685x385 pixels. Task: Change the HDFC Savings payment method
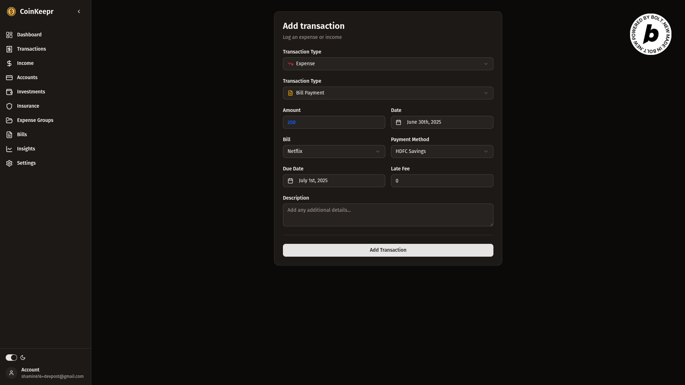(442, 152)
